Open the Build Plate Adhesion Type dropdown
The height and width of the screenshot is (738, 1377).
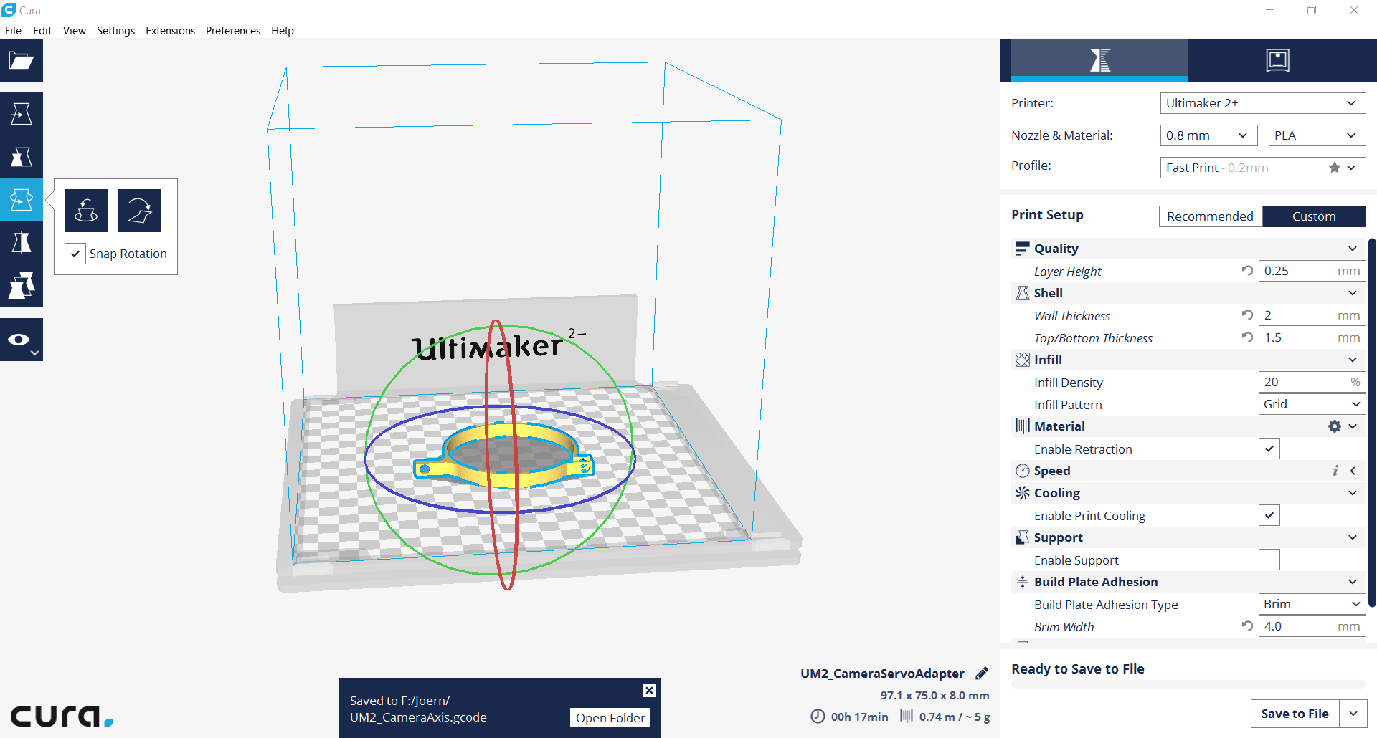(x=1312, y=604)
